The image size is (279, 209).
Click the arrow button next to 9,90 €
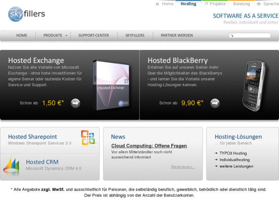click(215, 103)
